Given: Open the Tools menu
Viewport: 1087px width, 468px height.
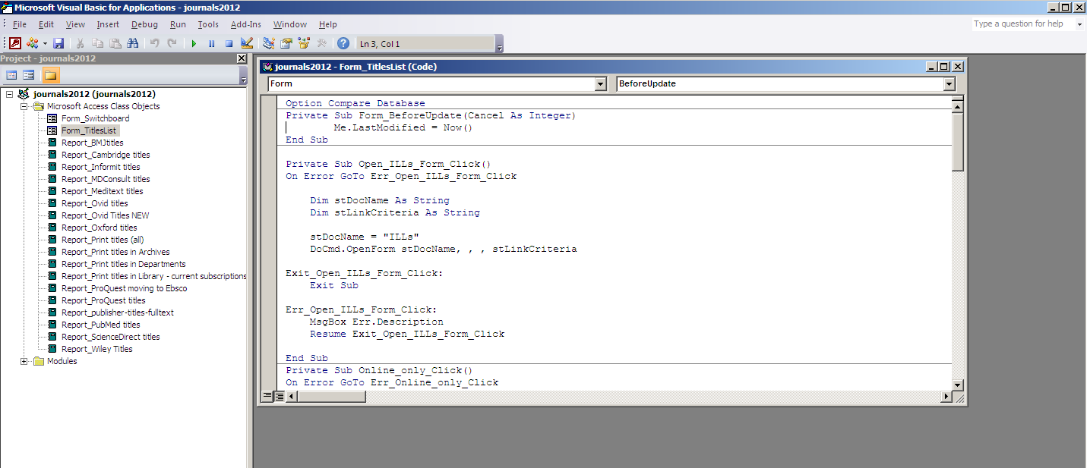Looking at the screenshot, I should [x=208, y=24].
